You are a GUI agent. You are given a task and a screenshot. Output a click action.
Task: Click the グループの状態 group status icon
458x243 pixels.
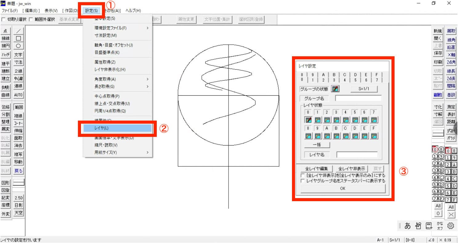pyautogui.click(x=335, y=89)
